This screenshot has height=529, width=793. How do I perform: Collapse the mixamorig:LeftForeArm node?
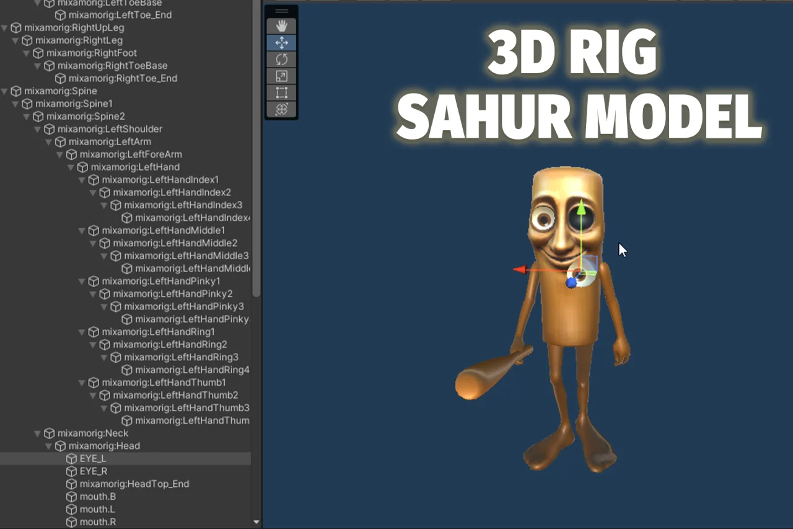[59, 154]
